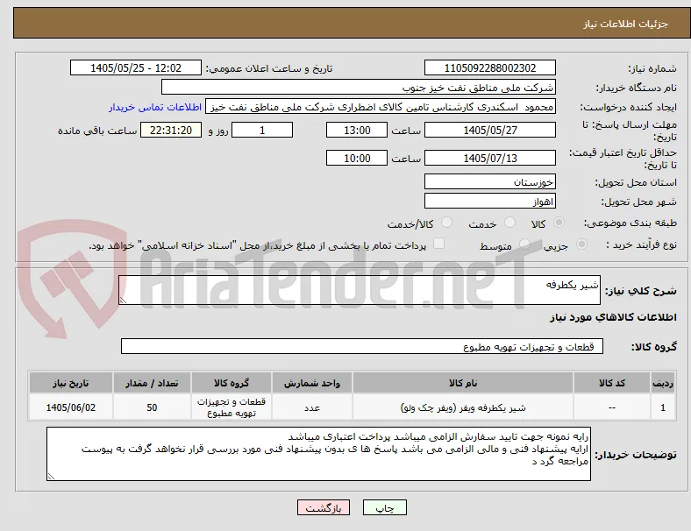691x531 pixels.
Task: Click the deadline time 13:00 field
Action: coord(357,130)
